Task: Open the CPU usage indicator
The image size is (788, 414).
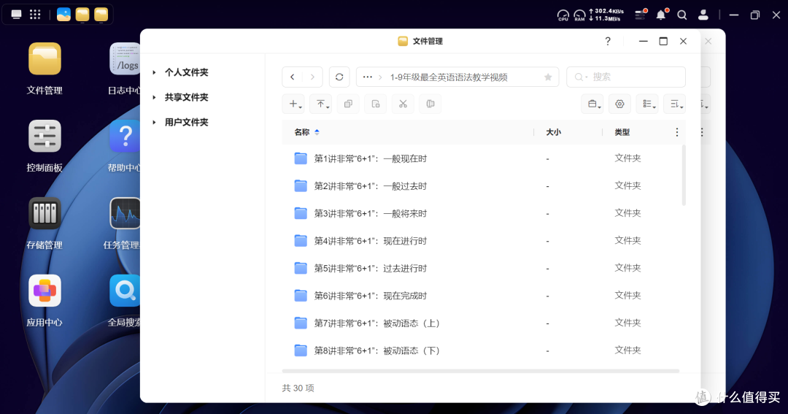Action: [x=563, y=15]
